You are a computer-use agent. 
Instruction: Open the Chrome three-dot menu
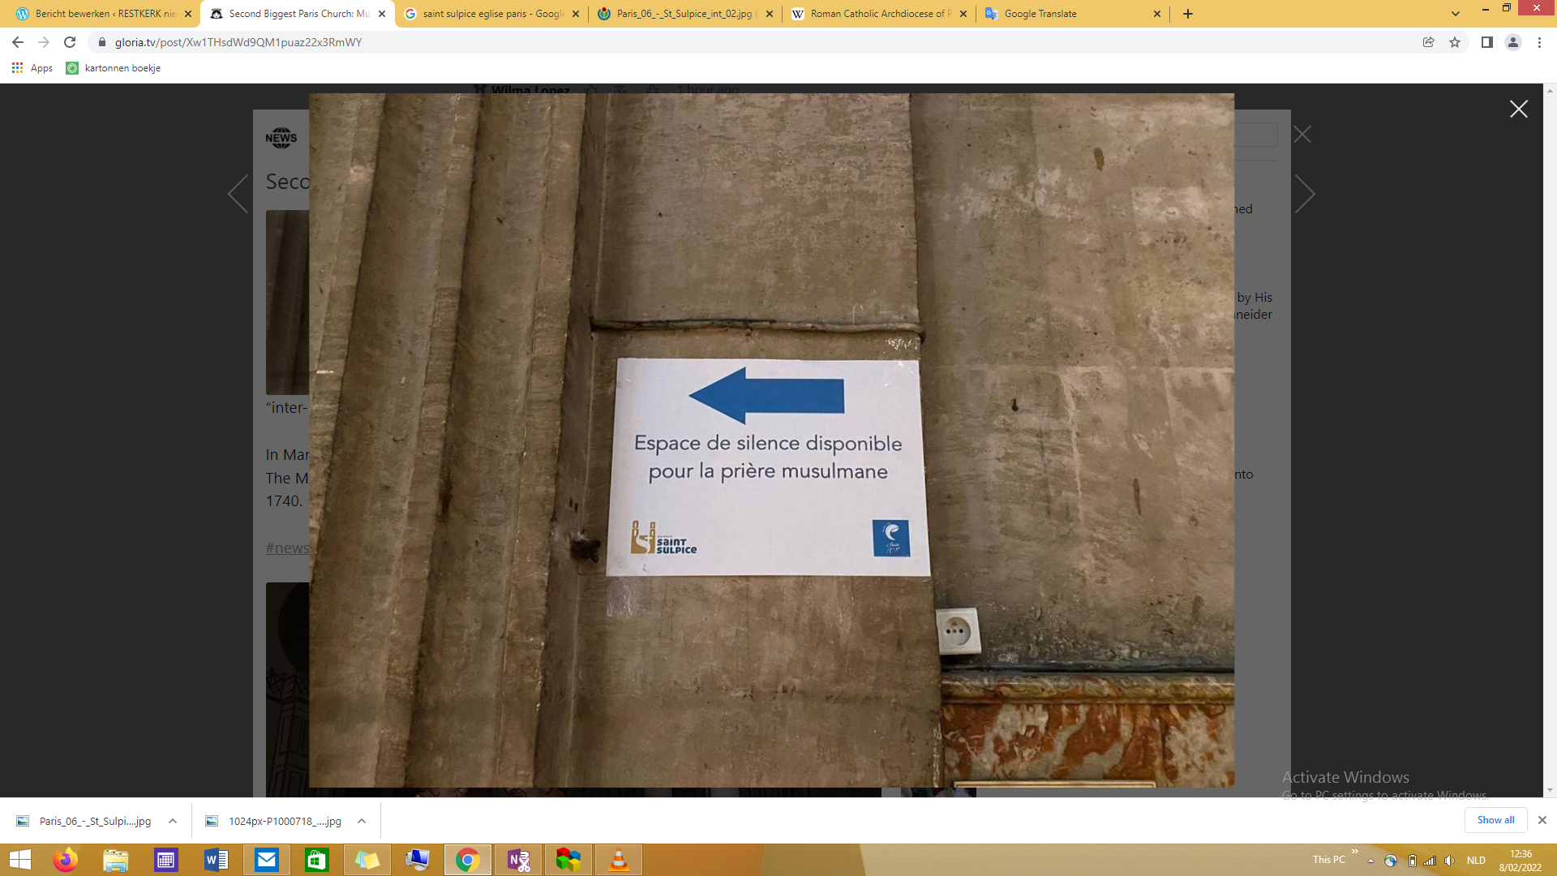point(1539,42)
